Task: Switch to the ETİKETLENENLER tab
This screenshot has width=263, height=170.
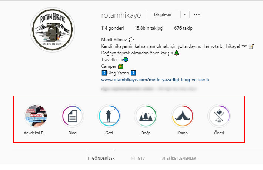Action: (x=179, y=158)
